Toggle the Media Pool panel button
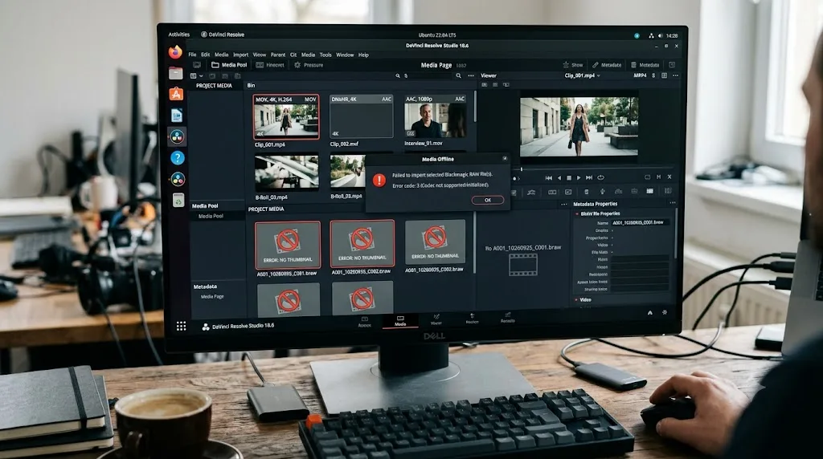The image size is (823, 459). tap(229, 65)
